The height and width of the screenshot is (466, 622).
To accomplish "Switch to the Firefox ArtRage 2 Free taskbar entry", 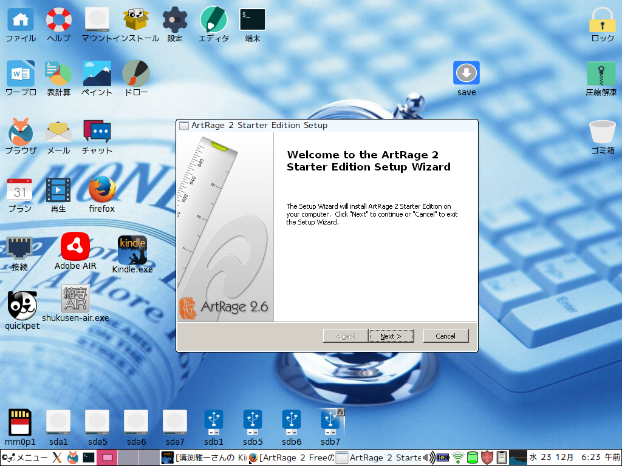I will [292, 458].
